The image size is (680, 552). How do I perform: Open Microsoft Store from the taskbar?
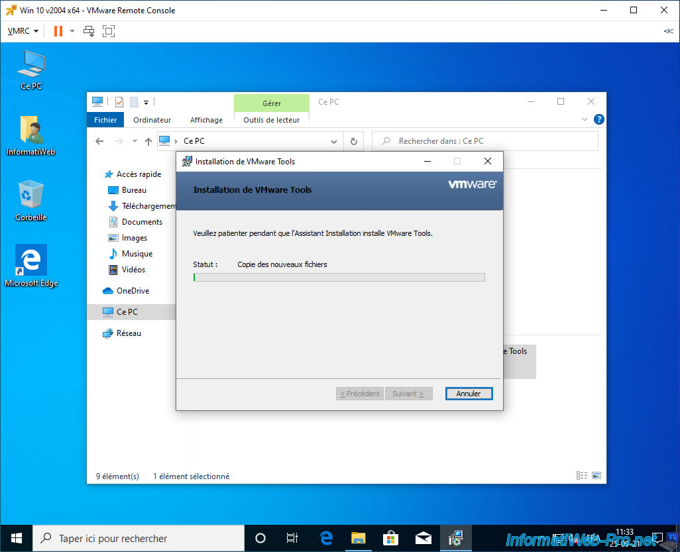pyautogui.click(x=390, y=538)
